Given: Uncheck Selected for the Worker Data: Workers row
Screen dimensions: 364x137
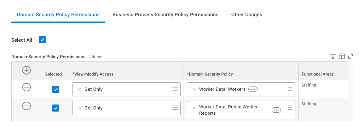Looking at the screenshot, I should tap(56, 89).
